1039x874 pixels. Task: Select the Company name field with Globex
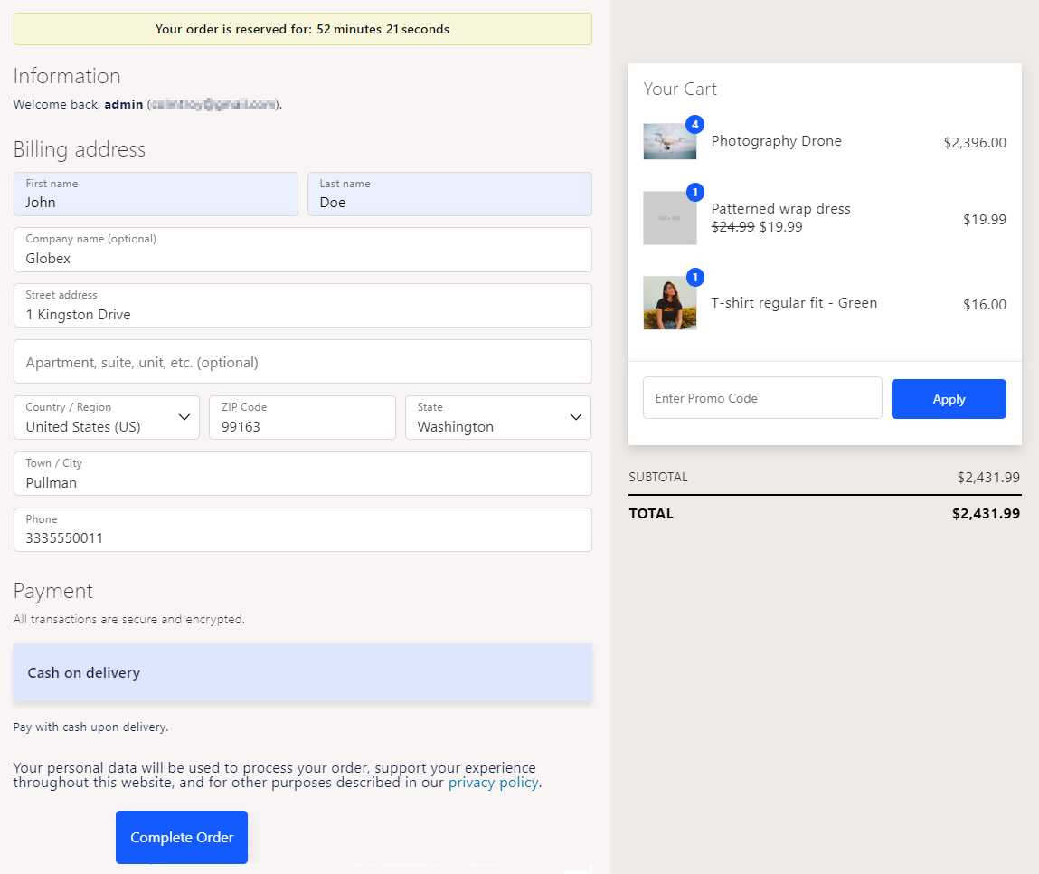click(x=303, y=250)
